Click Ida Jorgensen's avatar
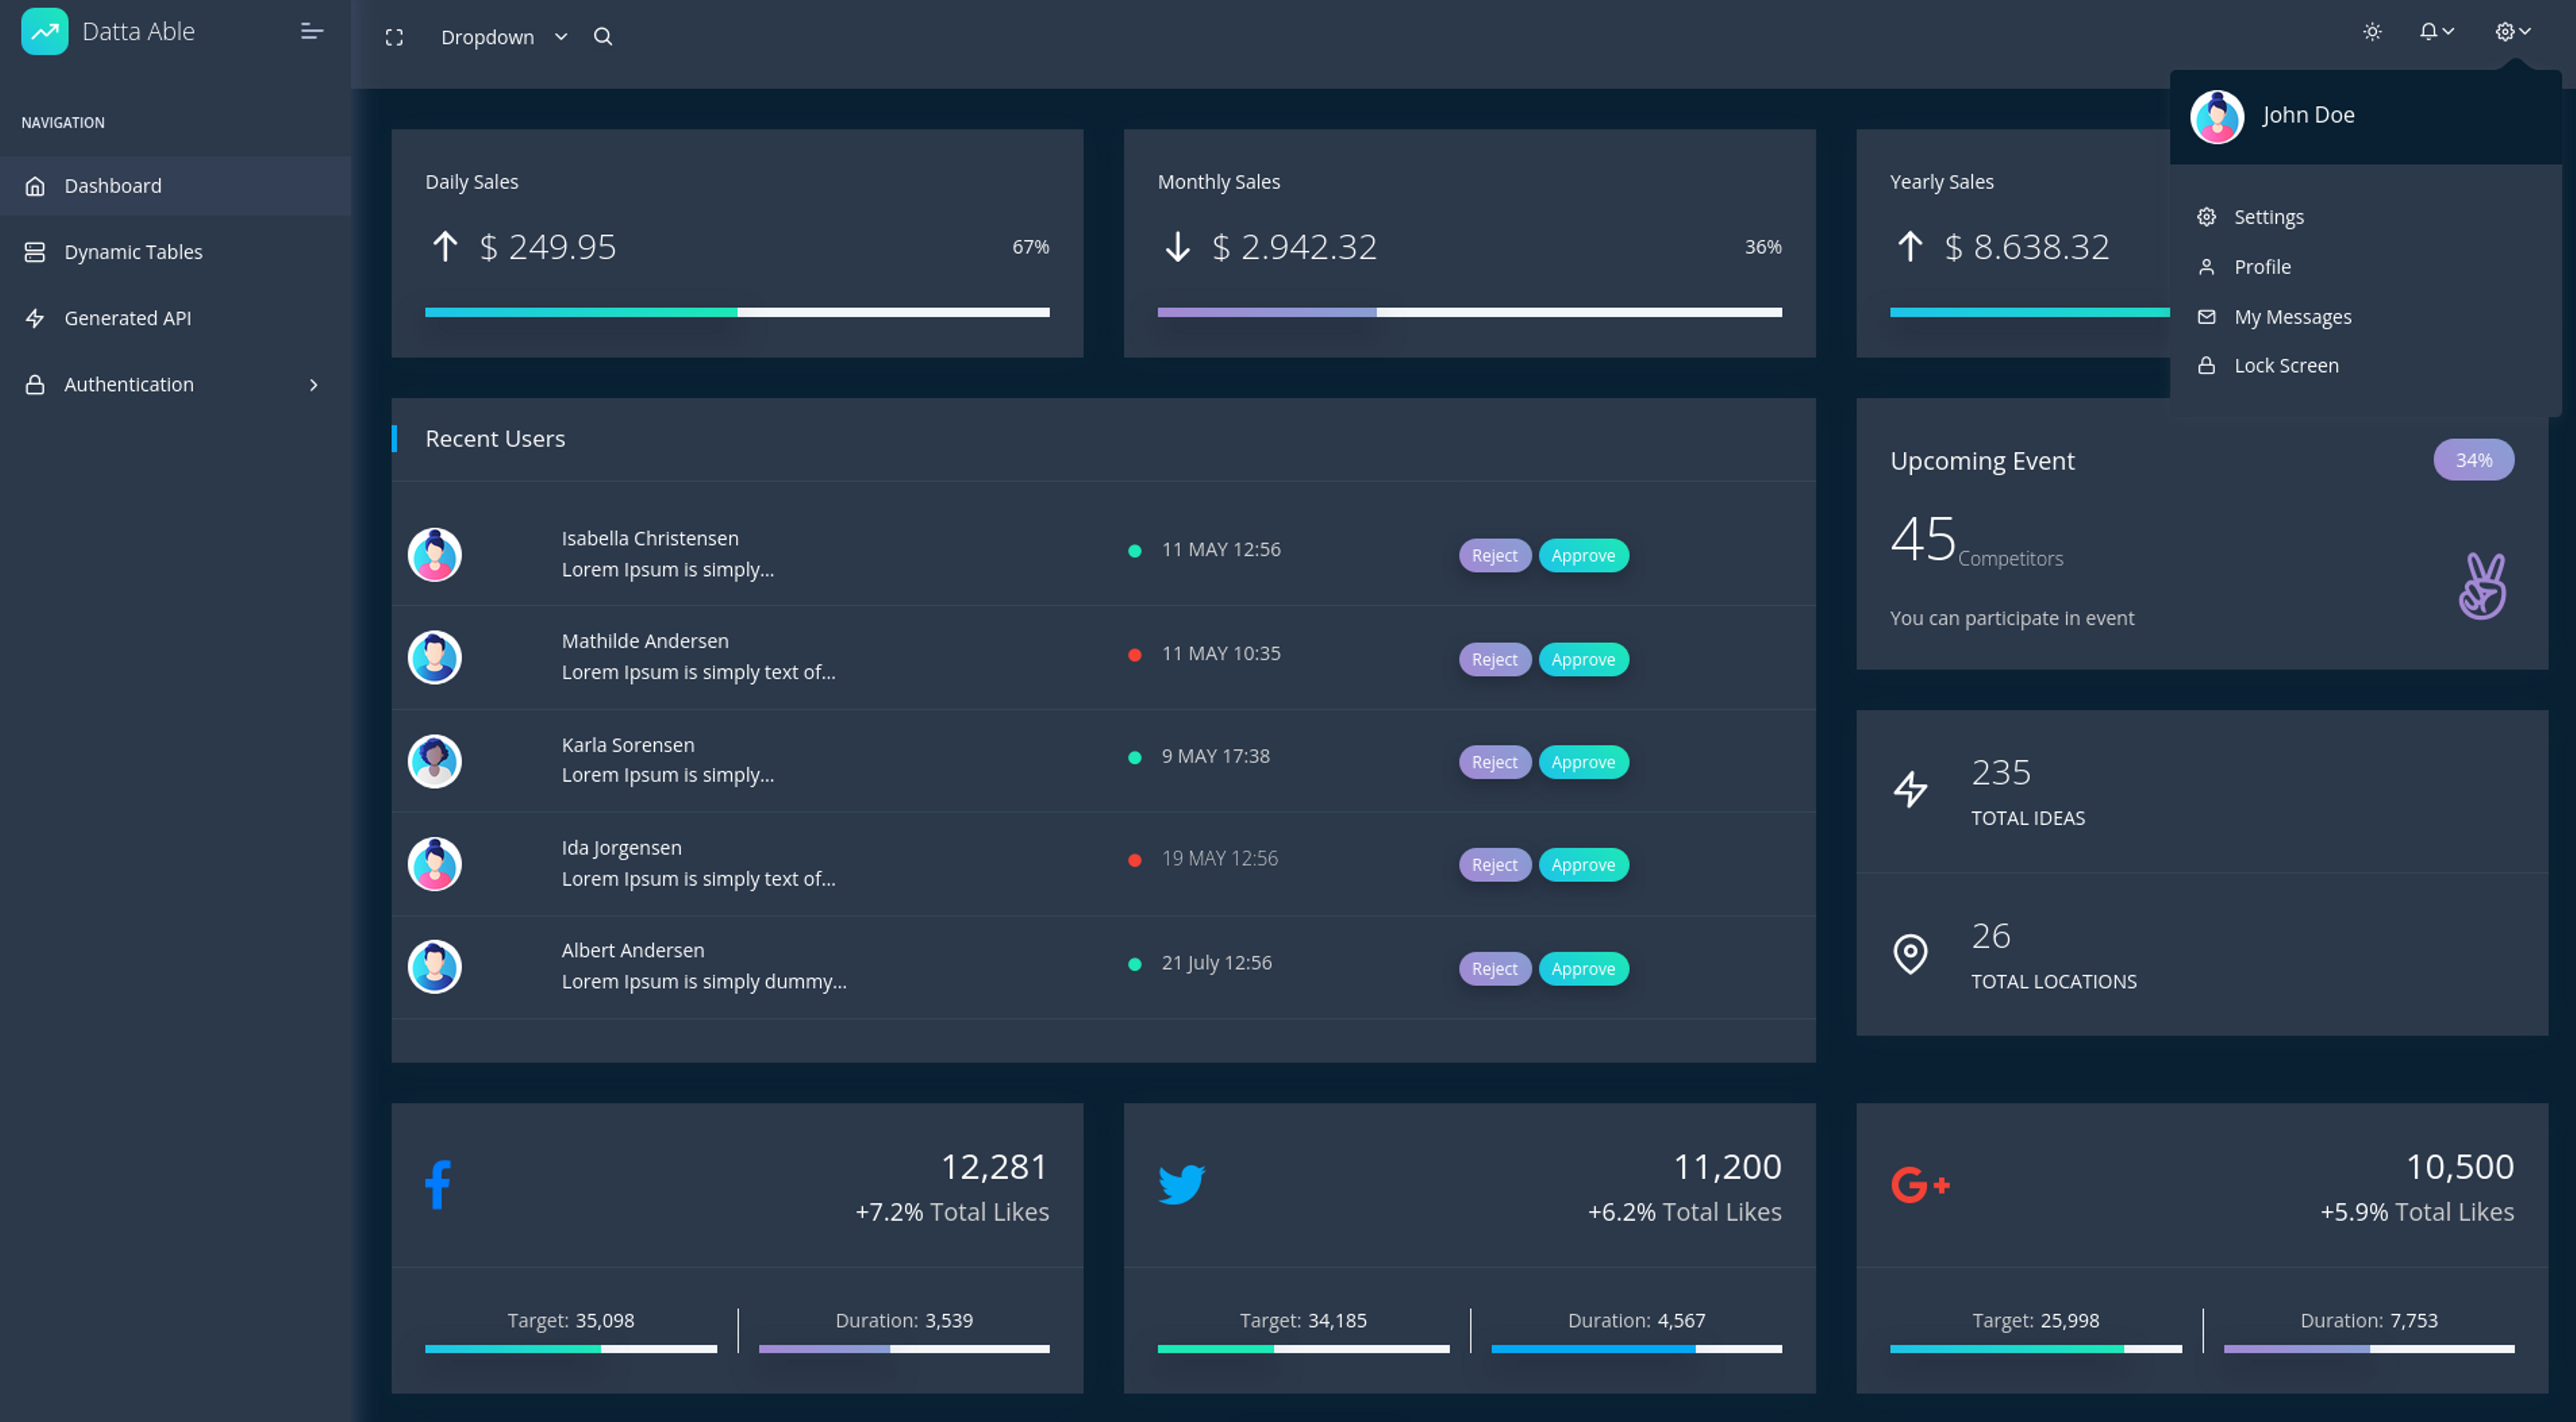Image resolution: width=2576 pixels, height=1422 pixels. point(434,864)
